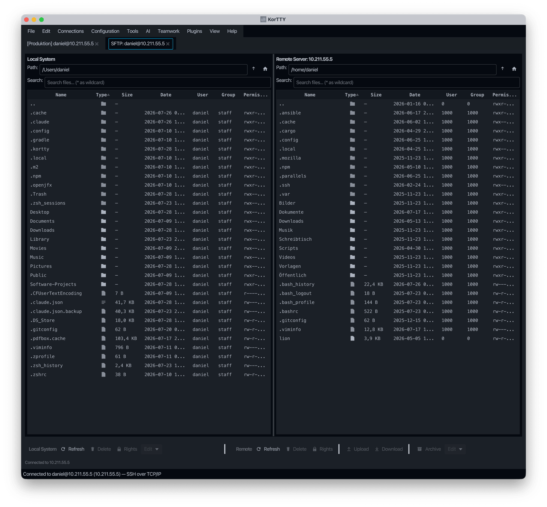The image size is (547, 507).
Task: Click folder icon of local .cache row
Action: pyautogui.click(x=103, y=113)
